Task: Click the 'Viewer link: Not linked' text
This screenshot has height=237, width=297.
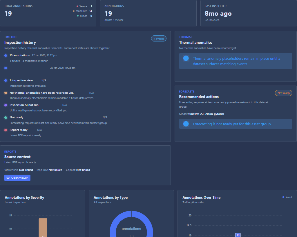Action: pos(19,170)
